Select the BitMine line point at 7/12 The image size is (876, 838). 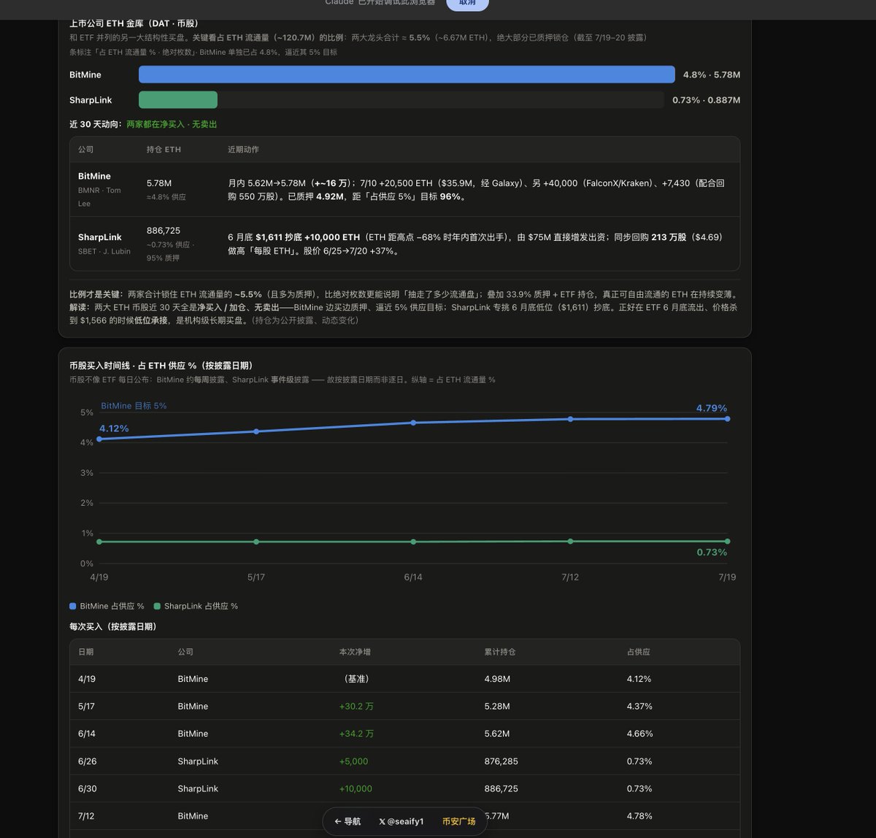(x=570, y=419)
